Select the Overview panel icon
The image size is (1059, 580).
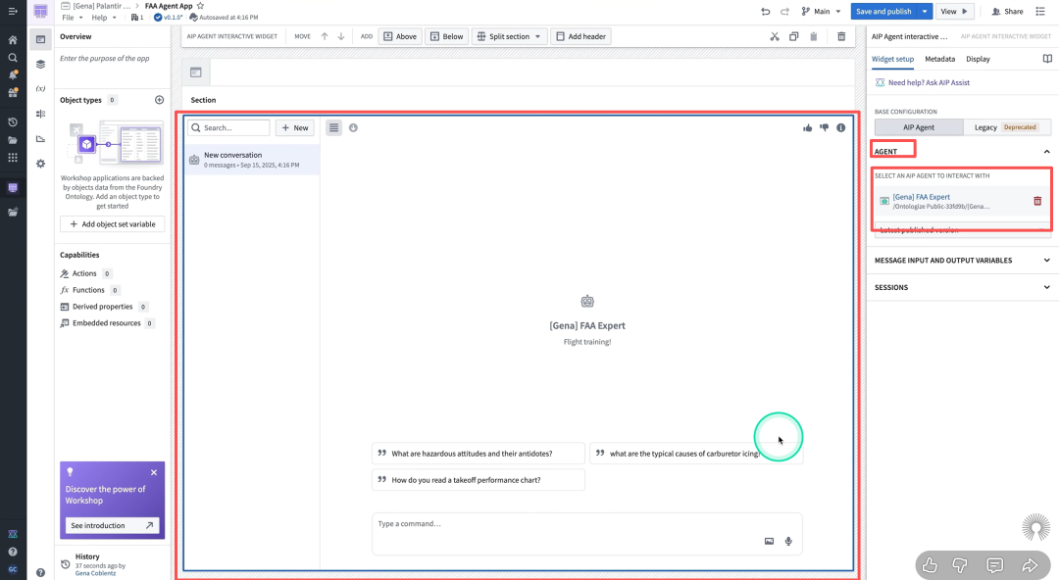click(40, 39)
